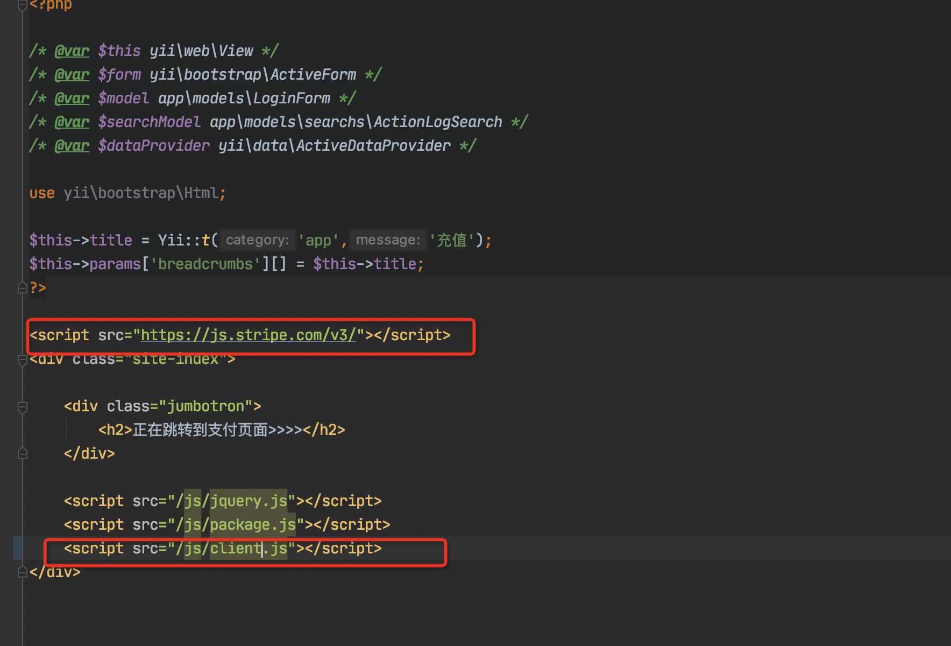Collapse the fold marker beside the ?> tag
Screen dimensions: 951x646
[22, 288]
